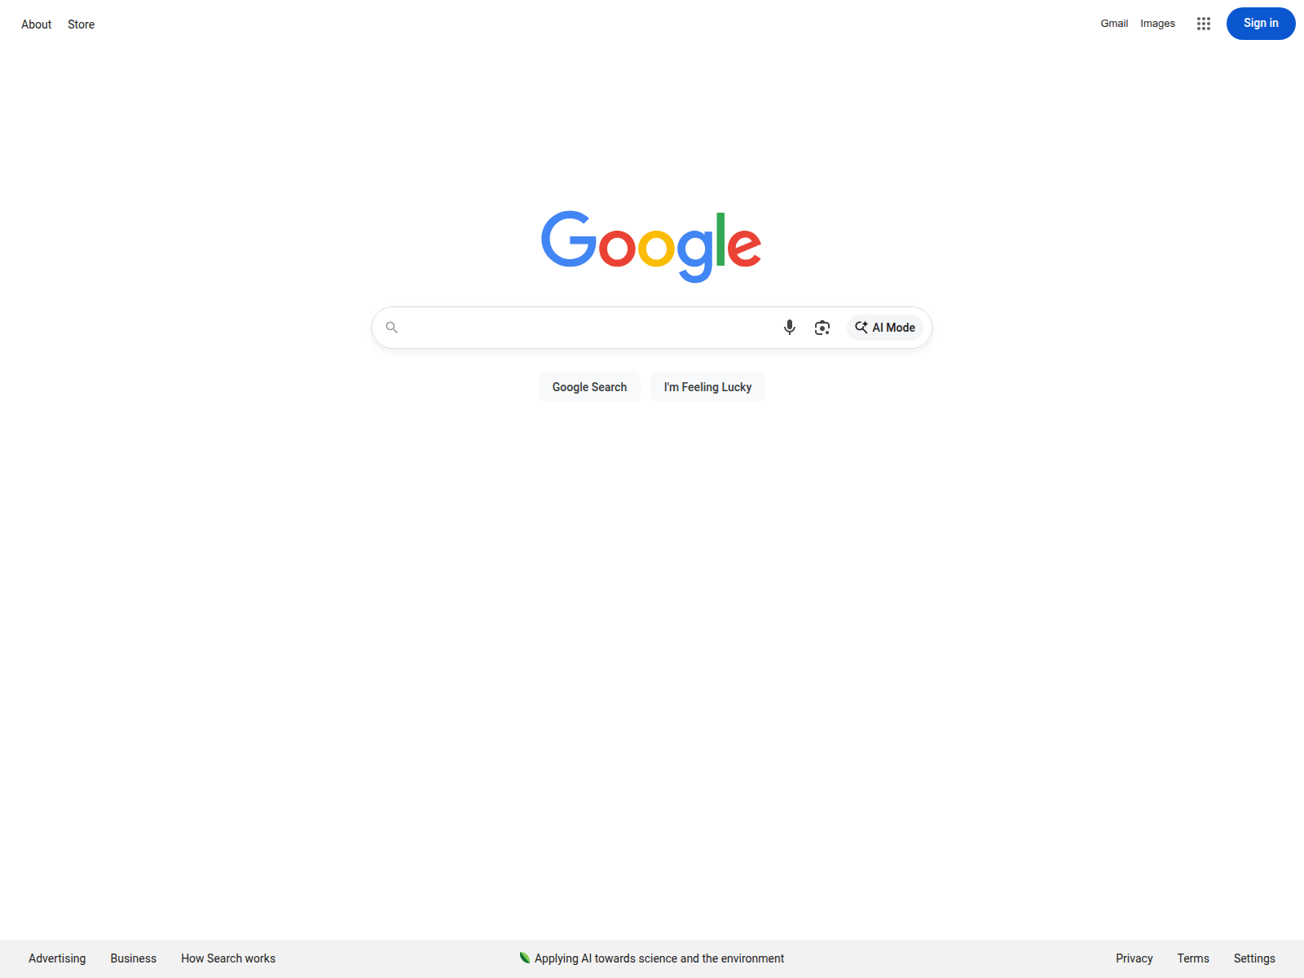Go to Gmail
The height and width of the screenshot is (978, 1304).
(x=1114, y=24)
